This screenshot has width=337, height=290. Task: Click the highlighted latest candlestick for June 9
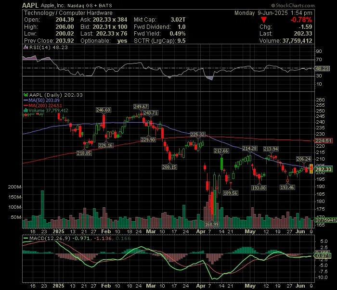(311, 168)
